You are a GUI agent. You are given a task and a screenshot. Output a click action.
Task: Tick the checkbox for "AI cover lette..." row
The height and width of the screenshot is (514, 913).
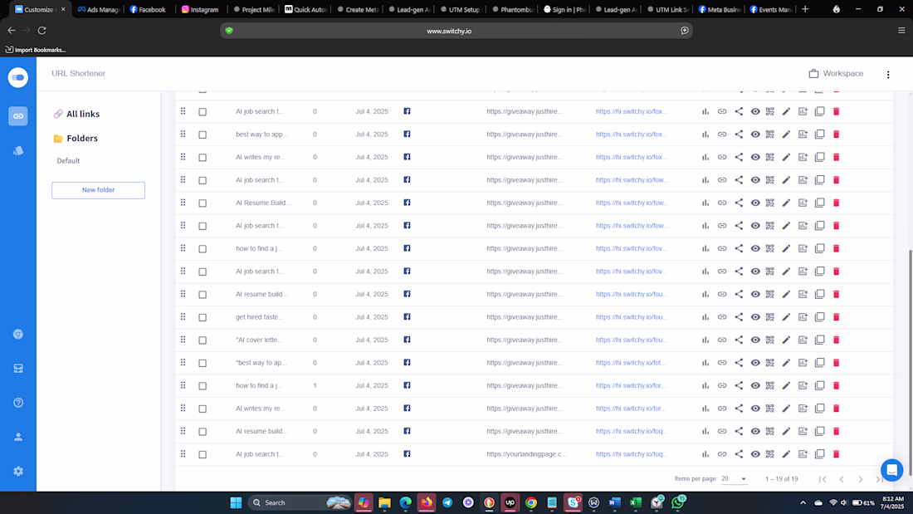[x=203, y=340]
